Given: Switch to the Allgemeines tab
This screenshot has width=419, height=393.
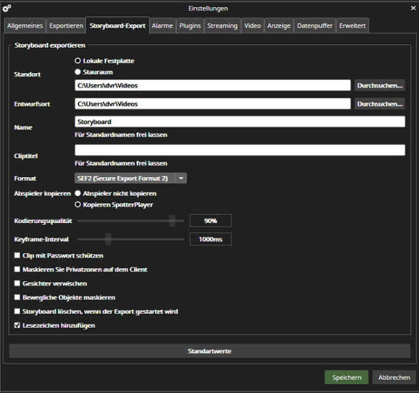Looking at the screenshot, I should pos(25,26).
